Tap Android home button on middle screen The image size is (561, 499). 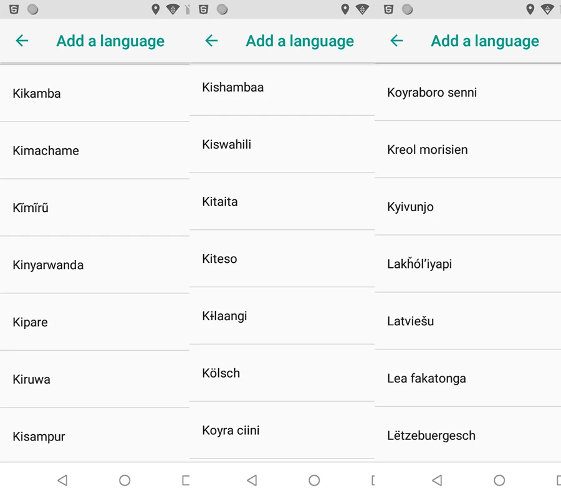pos(314,480)
